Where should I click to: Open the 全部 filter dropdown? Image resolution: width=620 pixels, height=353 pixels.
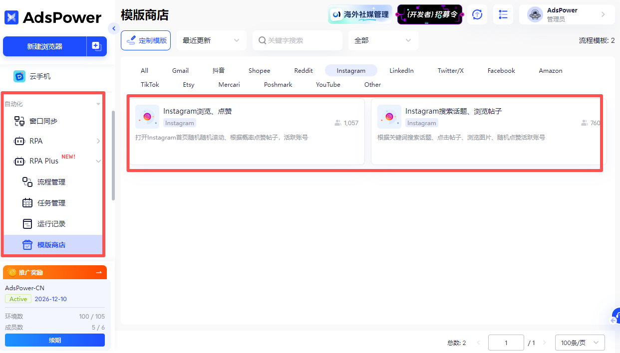click(382, 40)
